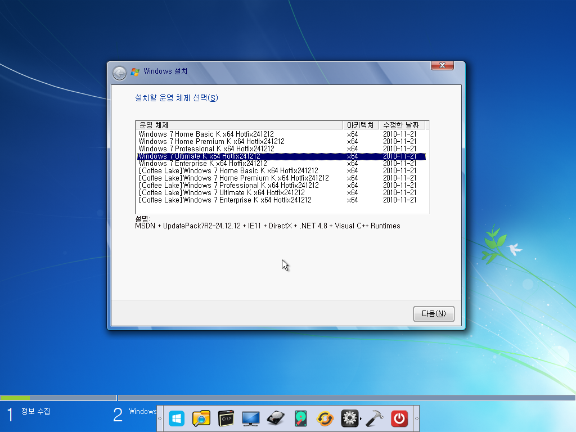Select [Coffee Lake] Windows 7 Home Basic row

[x=281, y=171]
